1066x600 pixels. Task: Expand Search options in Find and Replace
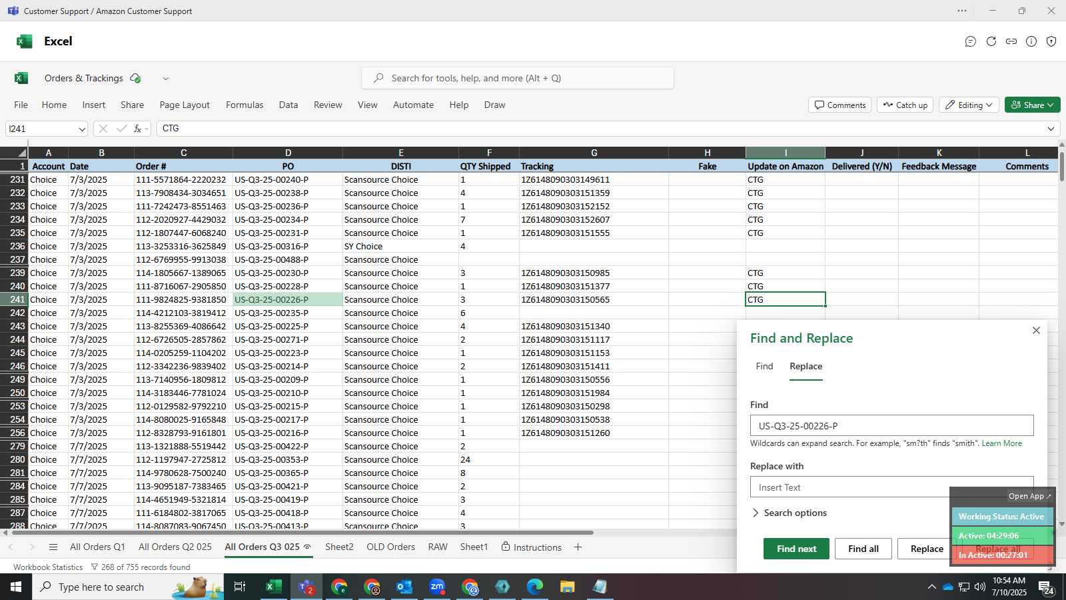click(x=790, y=513)
